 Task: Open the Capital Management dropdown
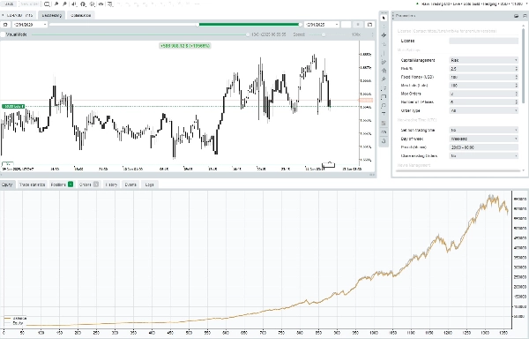click(x=483, y=60)
